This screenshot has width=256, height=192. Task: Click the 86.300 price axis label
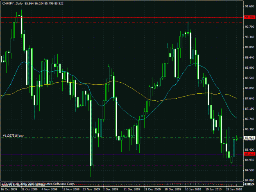coord(249,129)
